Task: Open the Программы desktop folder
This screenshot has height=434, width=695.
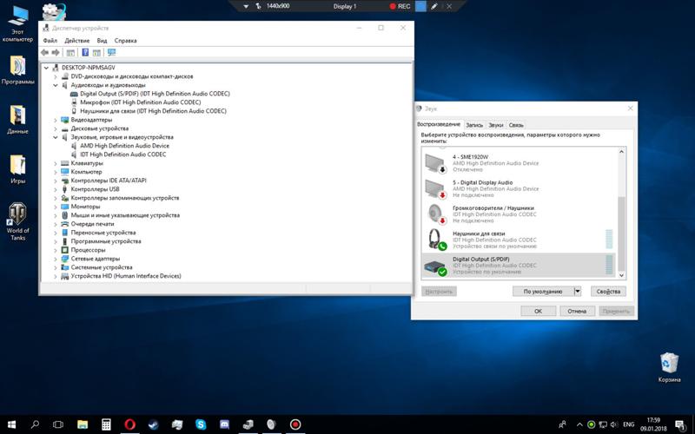Action: [17, 70]
